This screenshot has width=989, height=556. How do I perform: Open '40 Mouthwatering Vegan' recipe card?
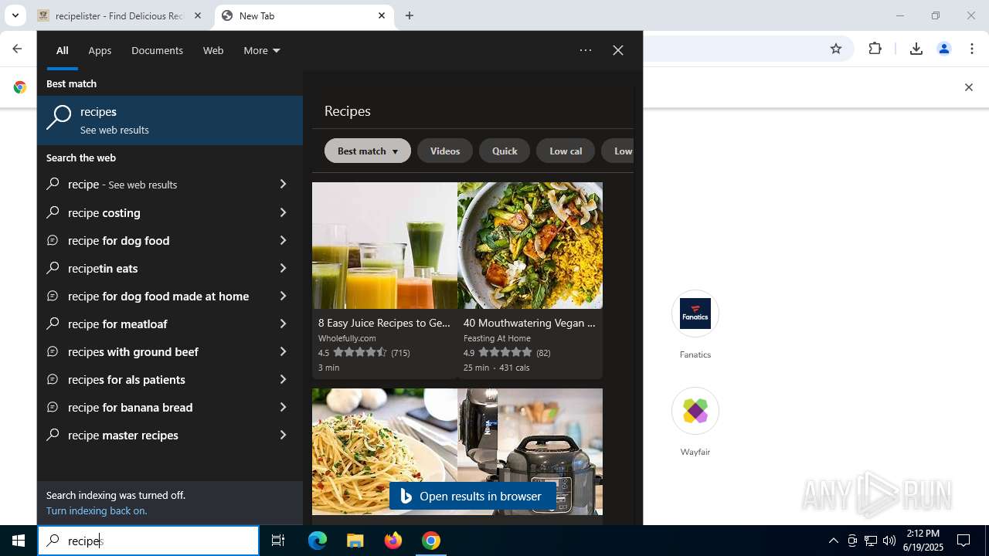[530, 280]
